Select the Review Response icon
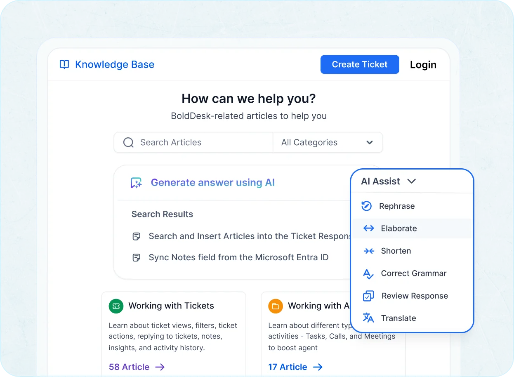The image size is (514, 377). [368, 296]
